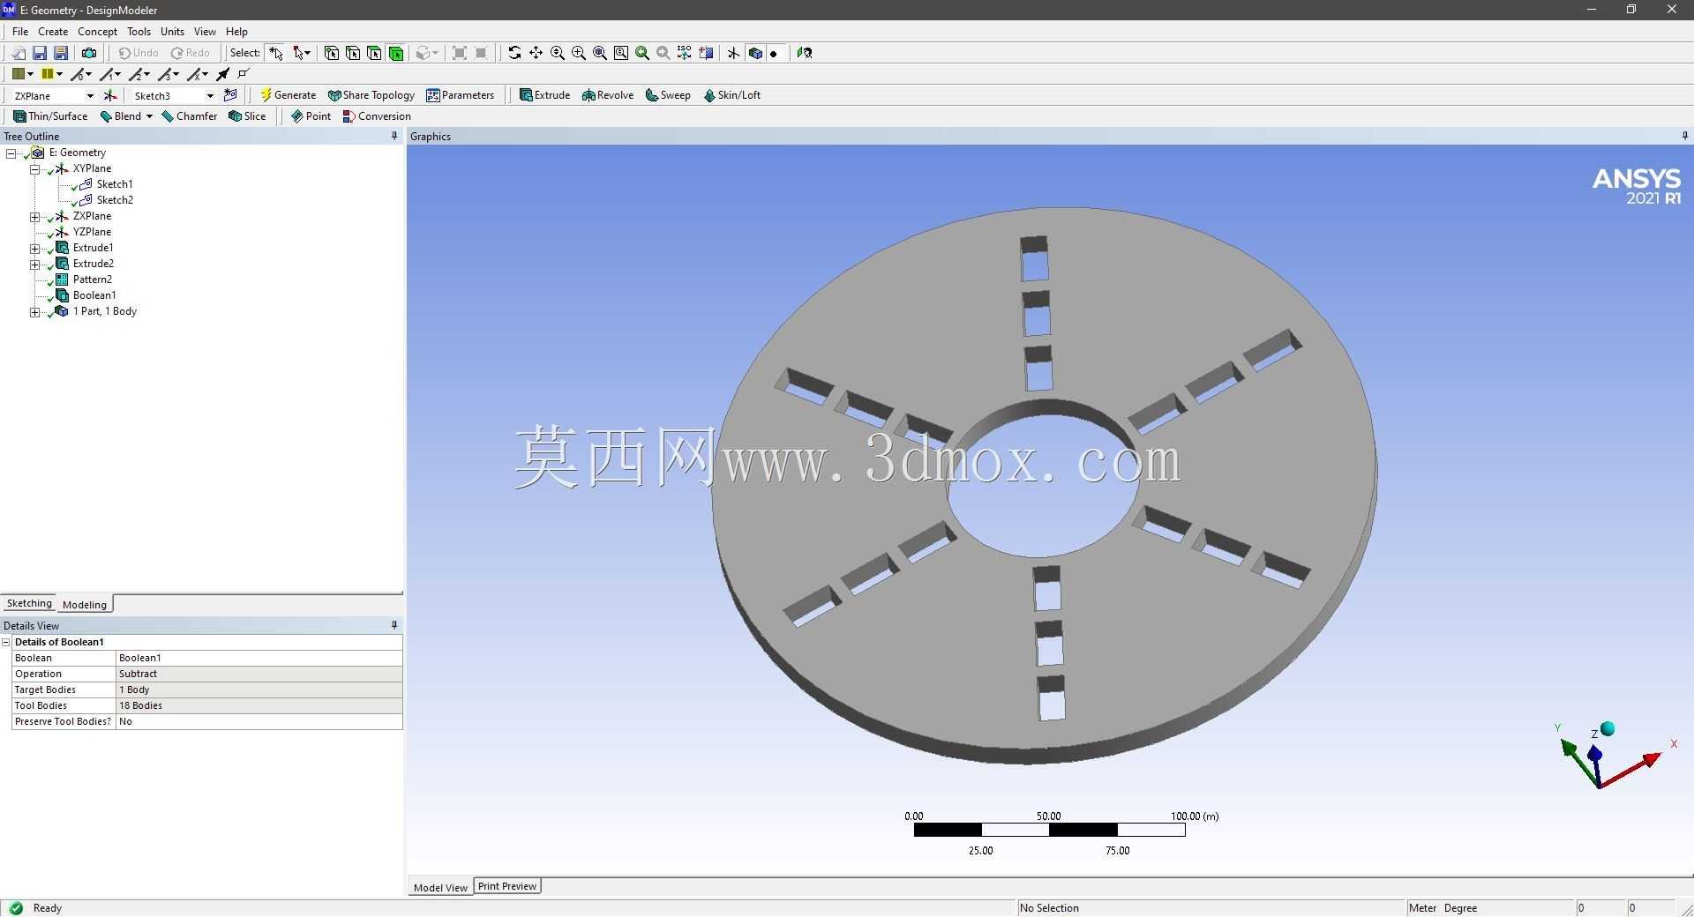
Task: Expand the Extrude2 tree node
Action: pos(35,265)
